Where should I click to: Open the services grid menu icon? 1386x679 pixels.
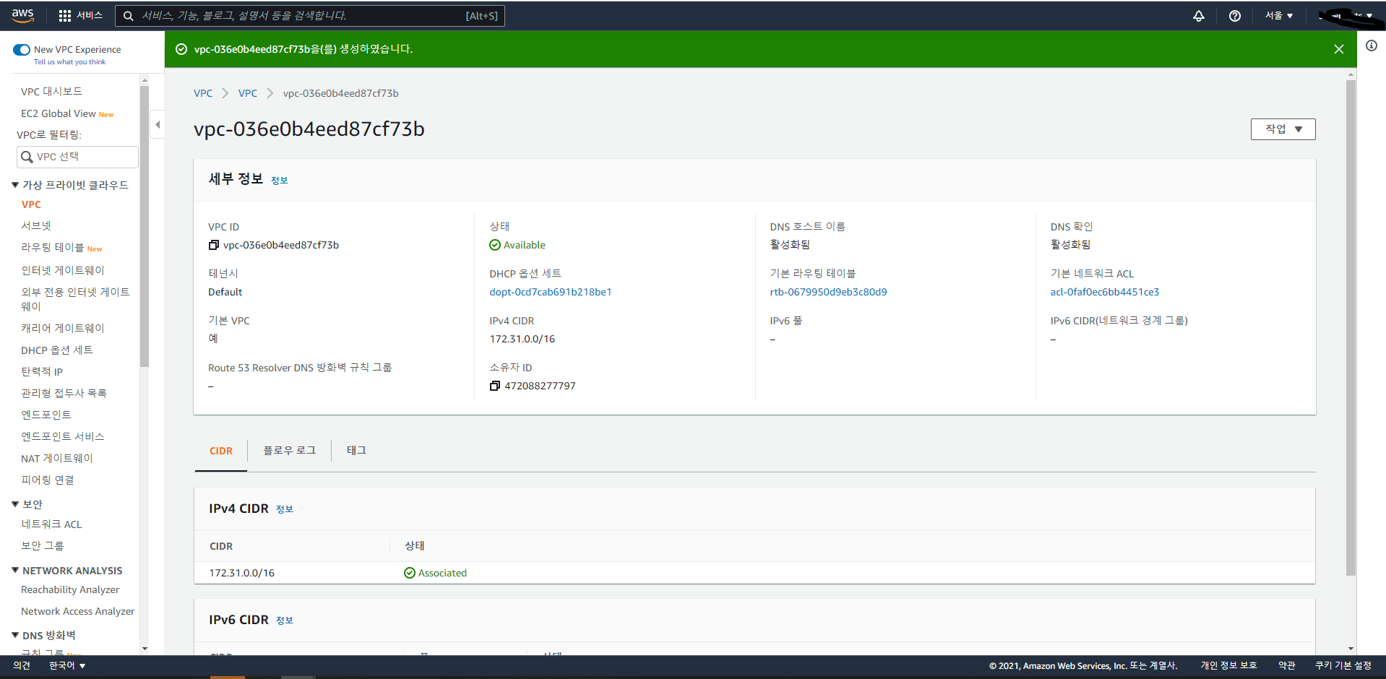point(65,16)
